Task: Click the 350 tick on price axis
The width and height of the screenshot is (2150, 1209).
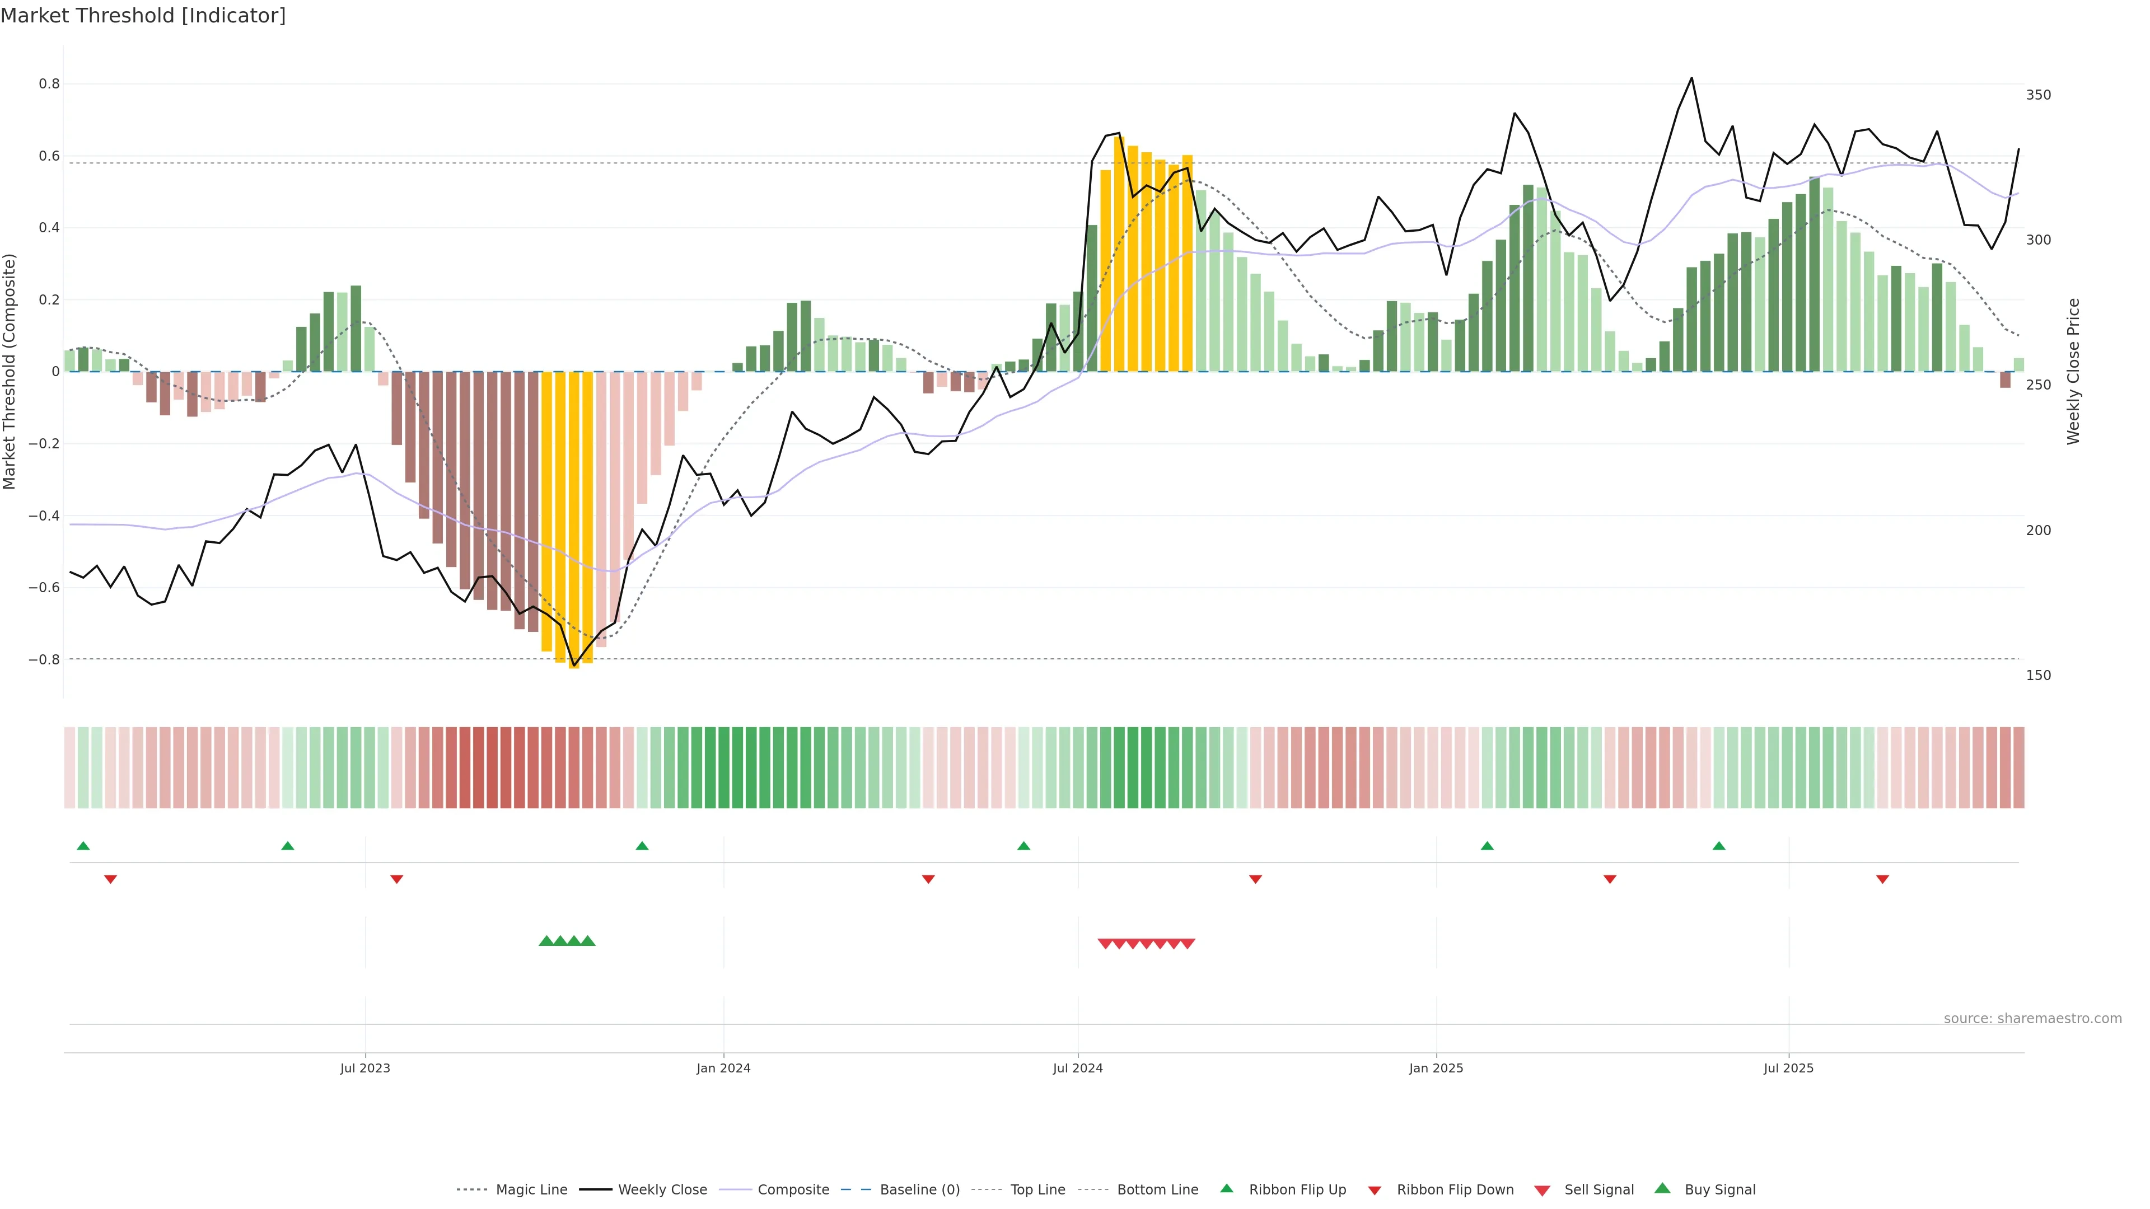Action: click(x=2038, y=95)
